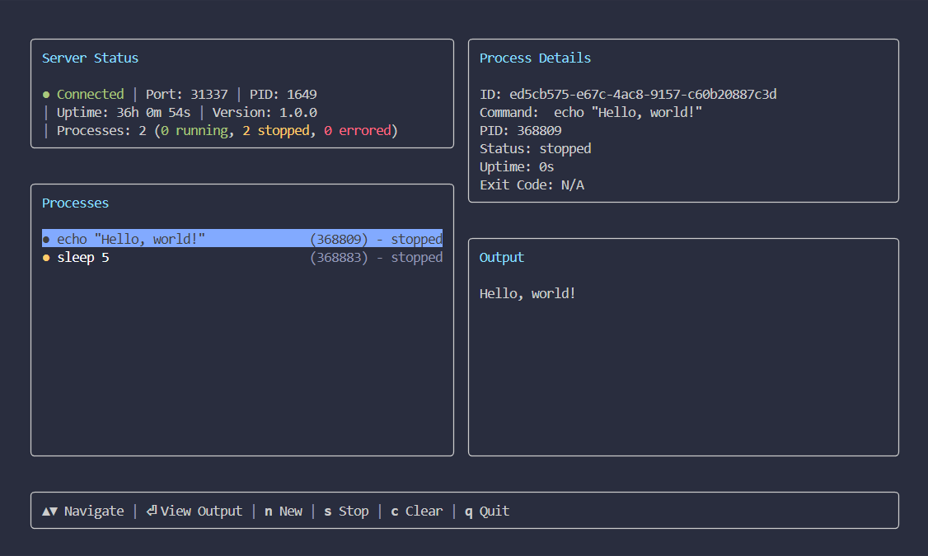The image size is (928, 556).
Task: Click New to create a process
Action: tap(291, 511)
